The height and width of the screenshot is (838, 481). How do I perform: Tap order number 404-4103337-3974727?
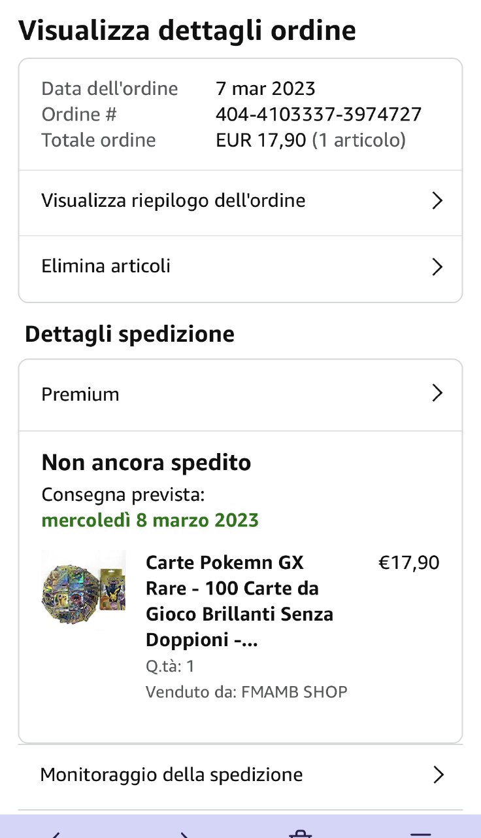318,115
